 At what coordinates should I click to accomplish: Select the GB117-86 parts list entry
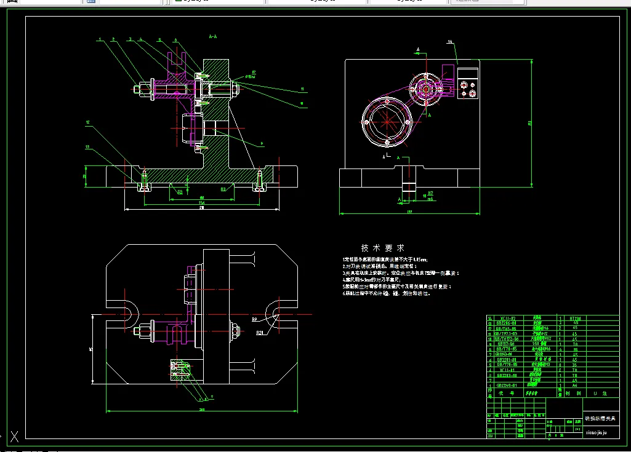506,344
